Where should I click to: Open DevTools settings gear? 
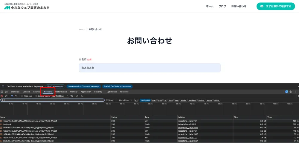291,92
